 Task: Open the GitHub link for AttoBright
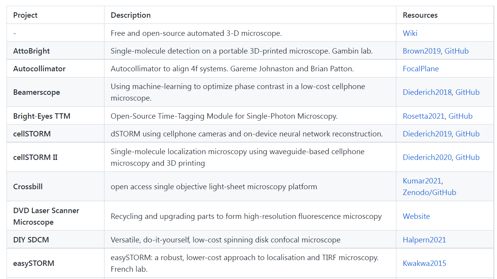[457, 51]
